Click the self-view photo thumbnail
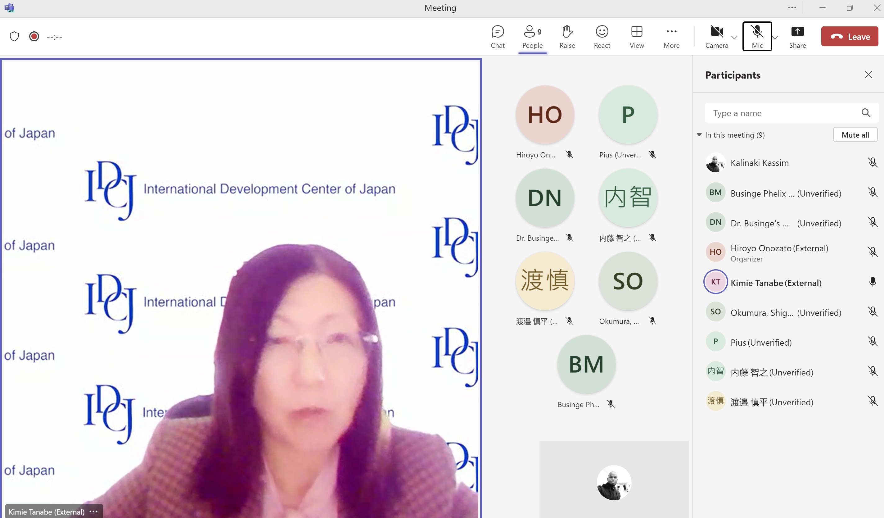The height and width of the screenshot is (518, 884). point(614,482)
